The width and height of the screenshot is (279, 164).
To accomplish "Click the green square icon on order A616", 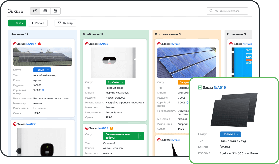I will tap(200, 88).
